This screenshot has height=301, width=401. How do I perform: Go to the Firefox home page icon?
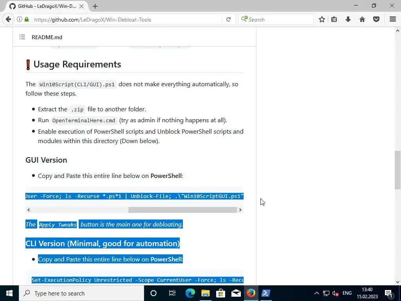[362, 20]
